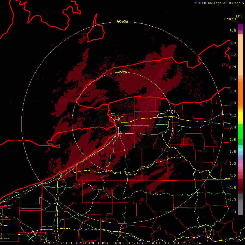Click the DKD label above color scale
The image size is (245, 245).
239,16
